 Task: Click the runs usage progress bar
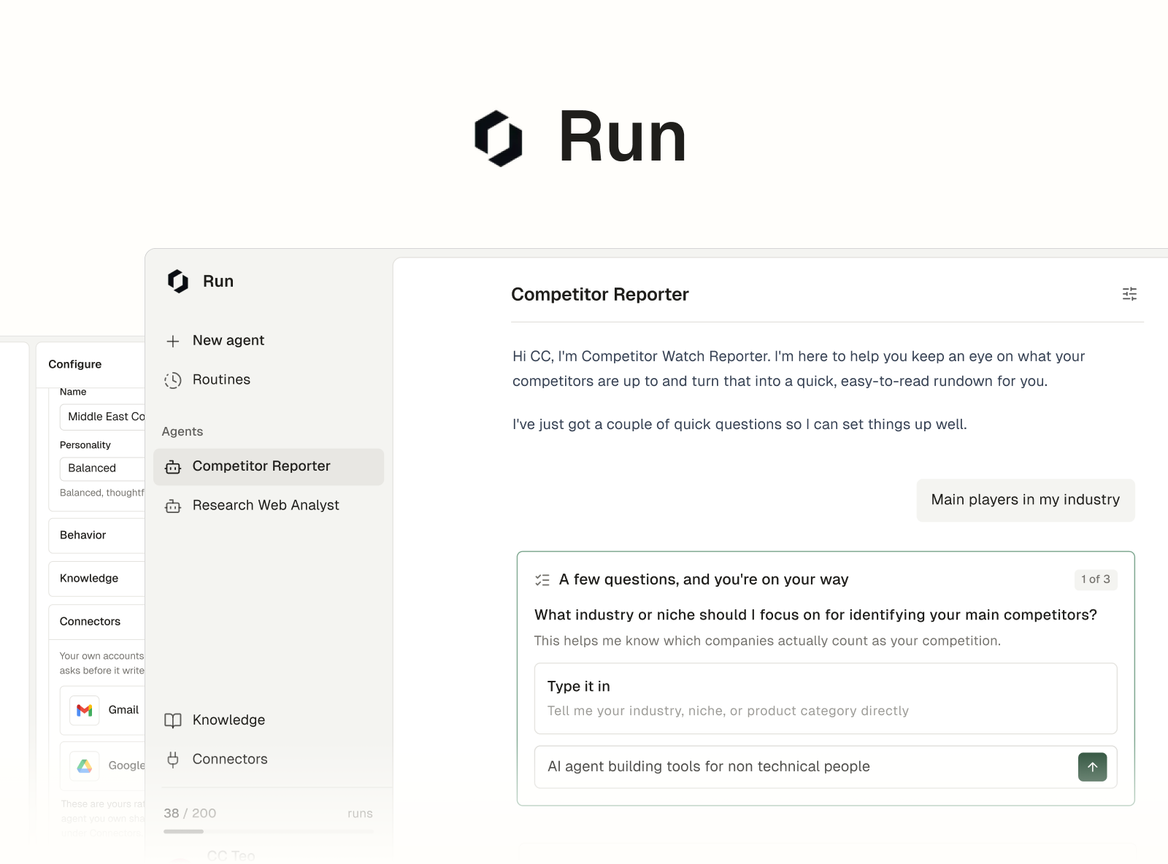[x=269, y=832]
